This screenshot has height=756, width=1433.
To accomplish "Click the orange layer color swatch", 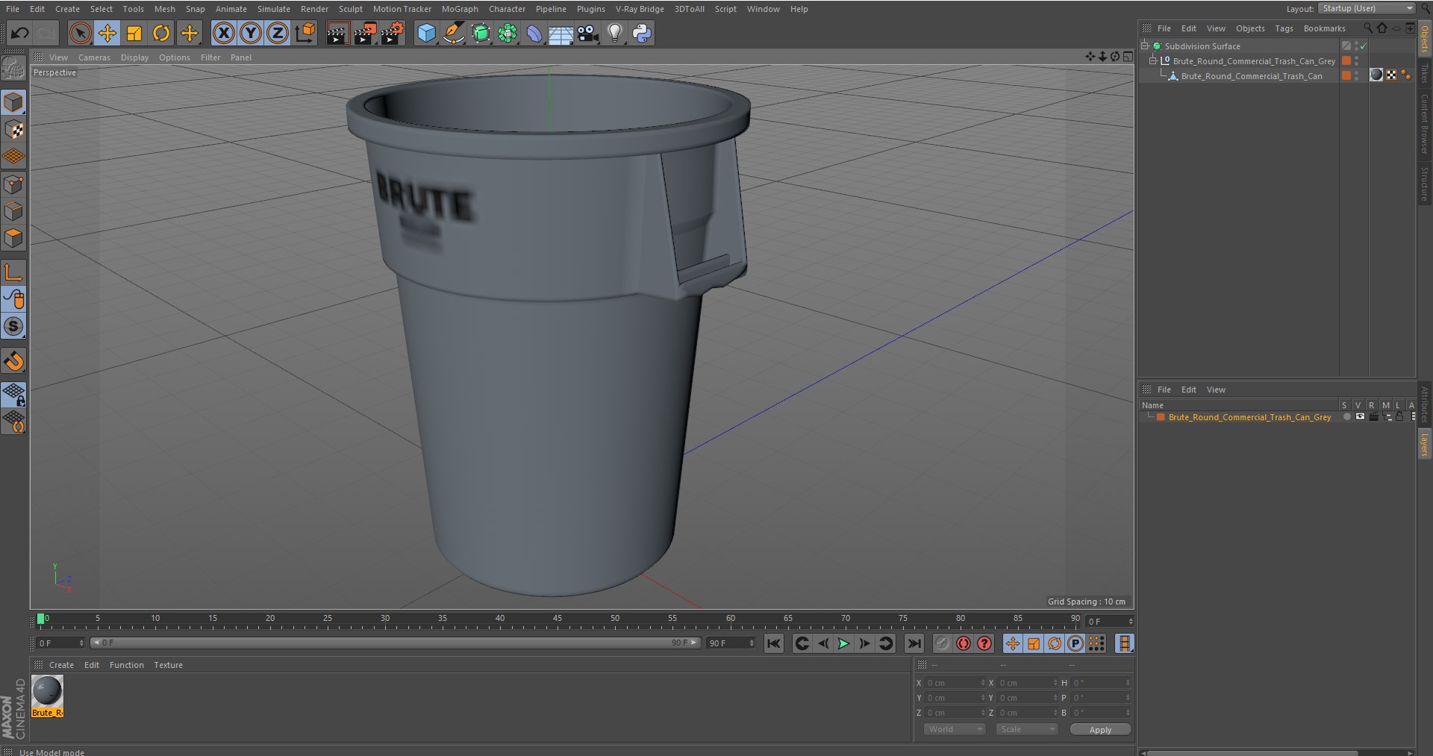I will coord(1161,417).
